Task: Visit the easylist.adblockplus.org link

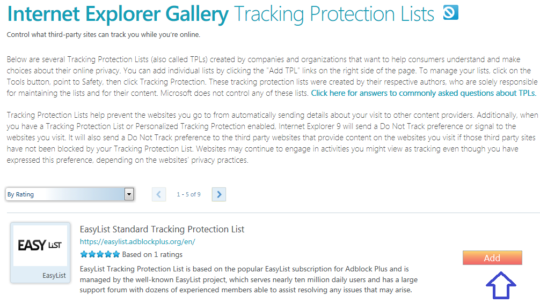Action: click(x=137, y=241)
